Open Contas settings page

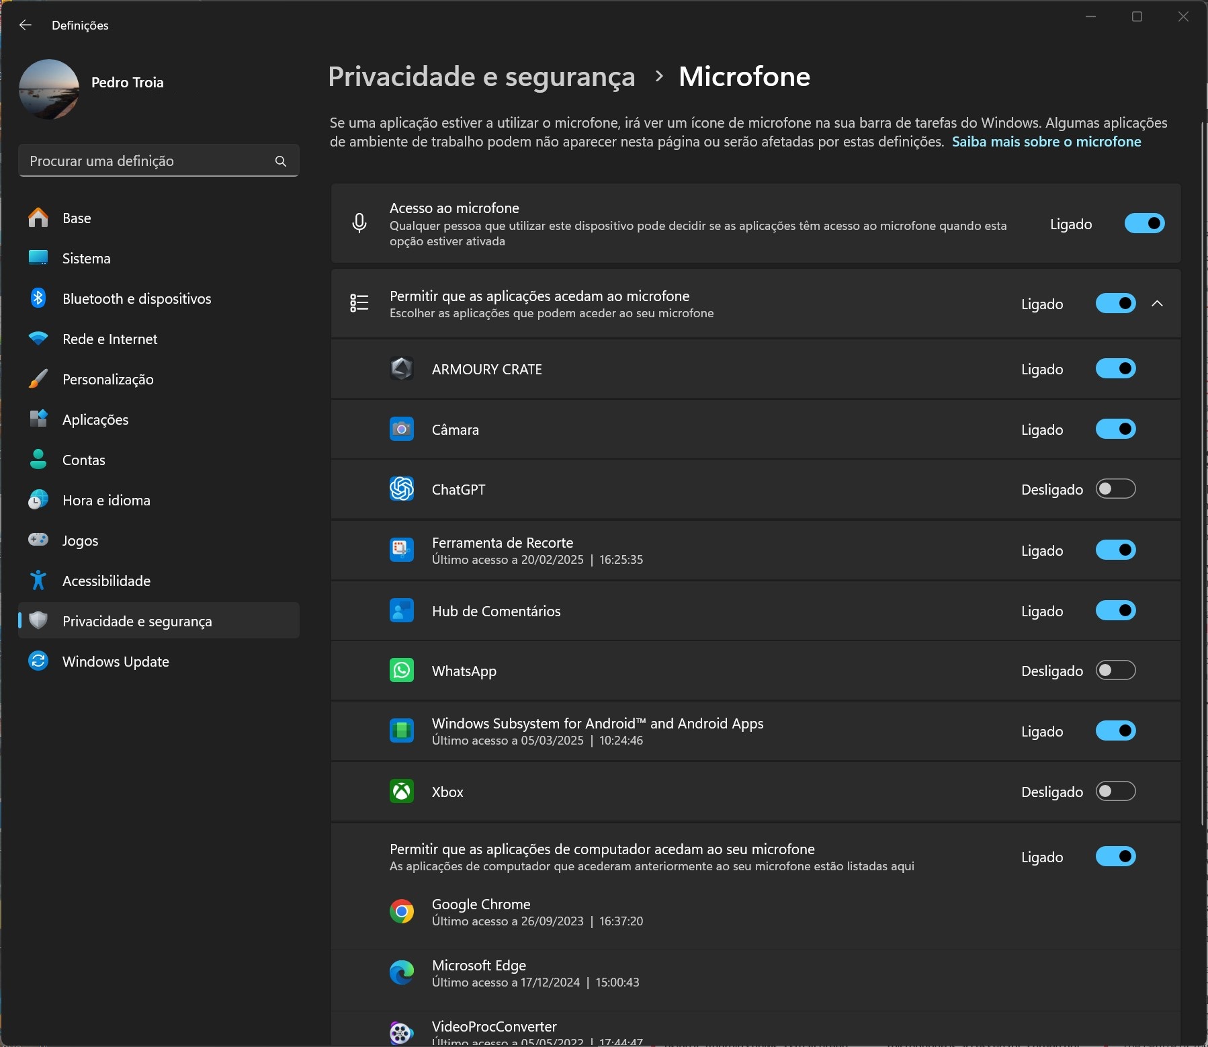[159, 460]
